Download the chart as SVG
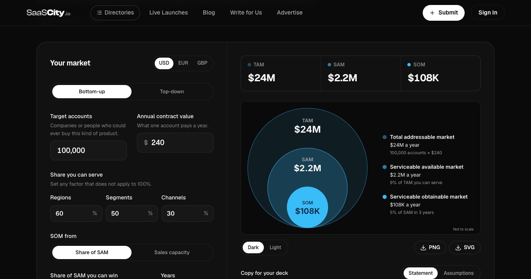 (x=465, y=247)
